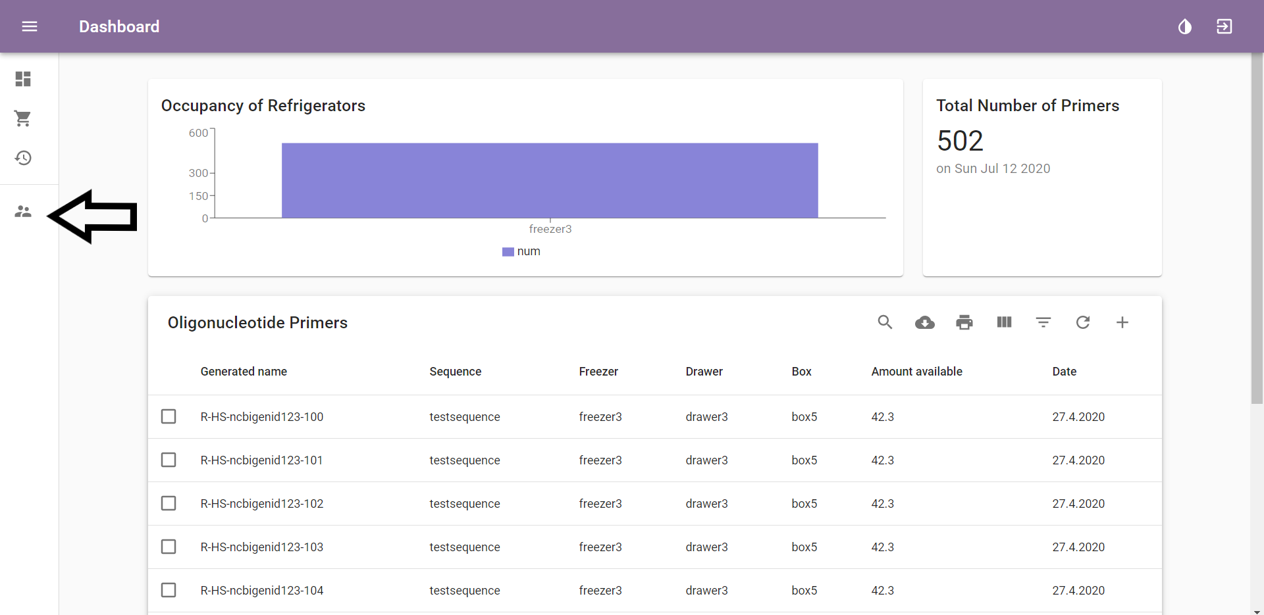Click the Dashboard title
The image size is (1264, 615).
(119, 26)
